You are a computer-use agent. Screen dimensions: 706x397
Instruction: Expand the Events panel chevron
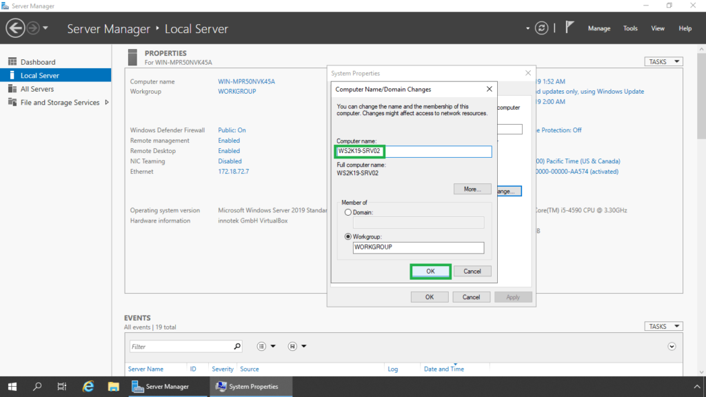[x=672, y=347]
